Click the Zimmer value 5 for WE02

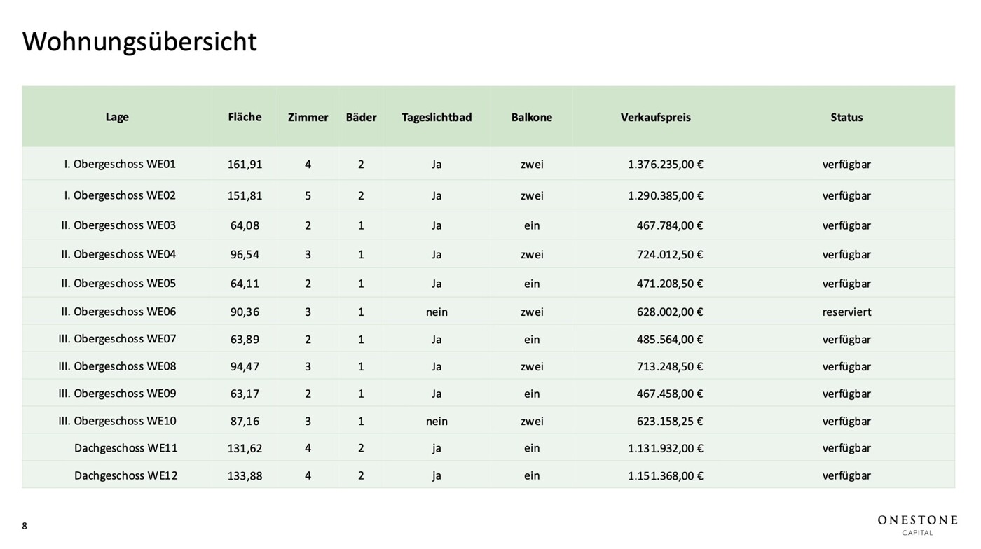click(308, 196)
